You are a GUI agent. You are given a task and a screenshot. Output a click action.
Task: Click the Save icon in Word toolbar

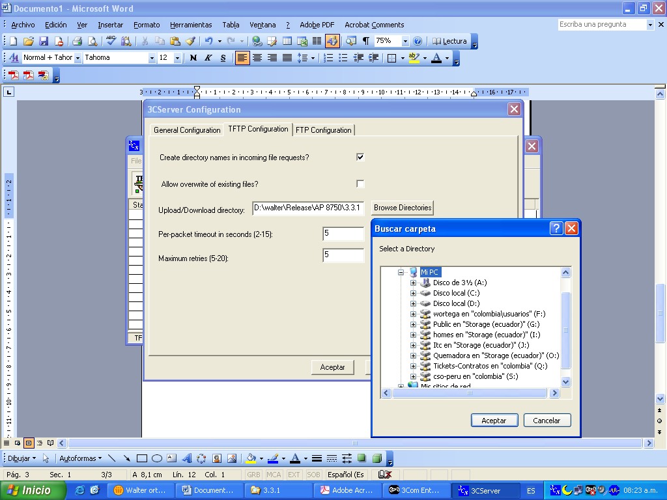click(44, 41)
